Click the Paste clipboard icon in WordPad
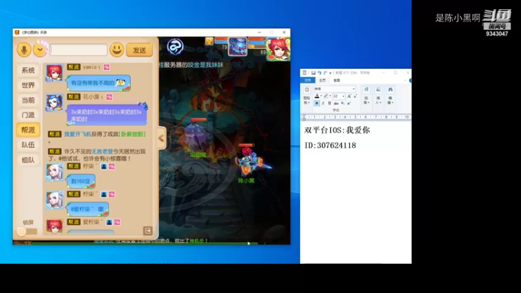 (x=307, y=90)
